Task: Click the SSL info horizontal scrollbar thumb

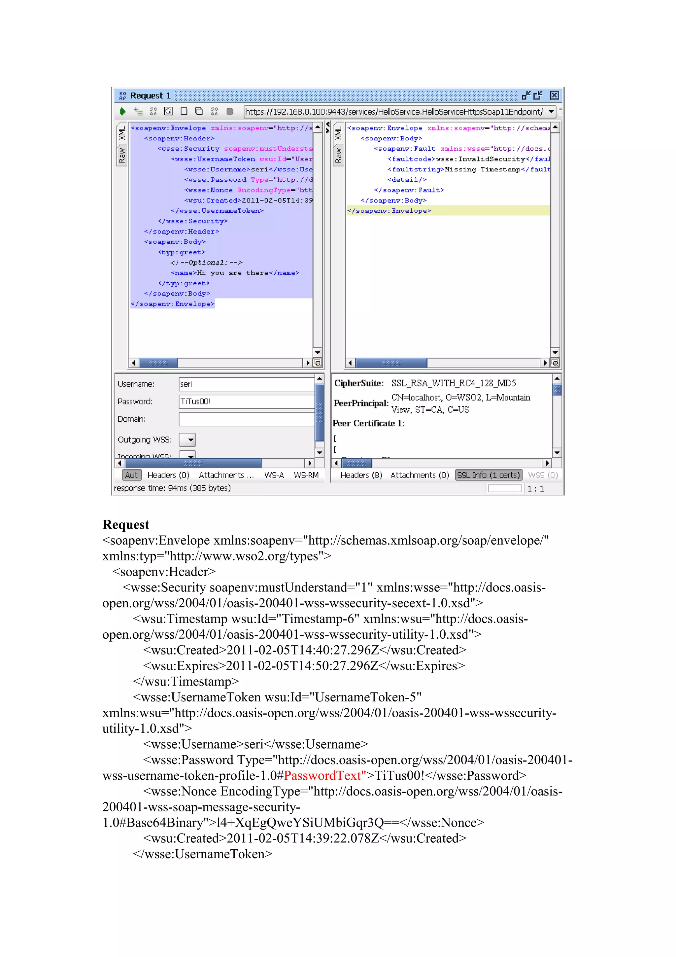Action: click(x=356, y=463)
